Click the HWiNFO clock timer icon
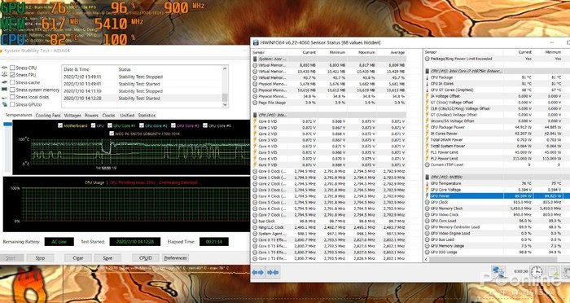This screenshot has height=303, width=570. [x=537, y=271]
